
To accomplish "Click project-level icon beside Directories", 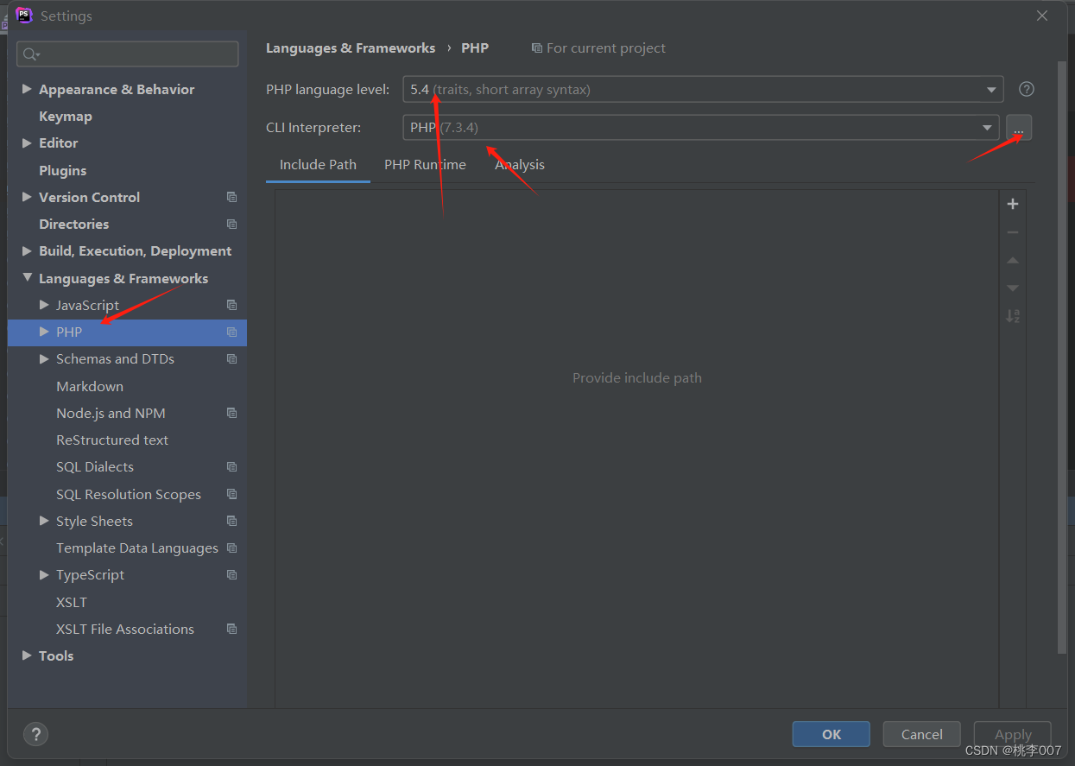I will (x=231, y=224).
